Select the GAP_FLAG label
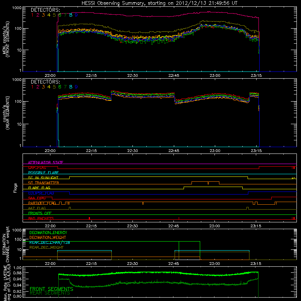The image size is (301, 301). (37, 167)
